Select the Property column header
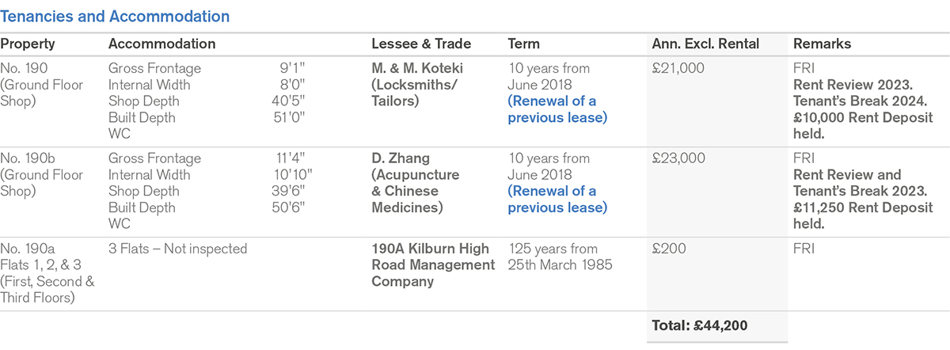This screenshot has height=350, width=950. tap(27, 44)
